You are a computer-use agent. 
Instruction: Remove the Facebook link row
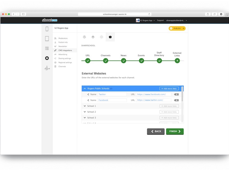(x=176, y=100)
